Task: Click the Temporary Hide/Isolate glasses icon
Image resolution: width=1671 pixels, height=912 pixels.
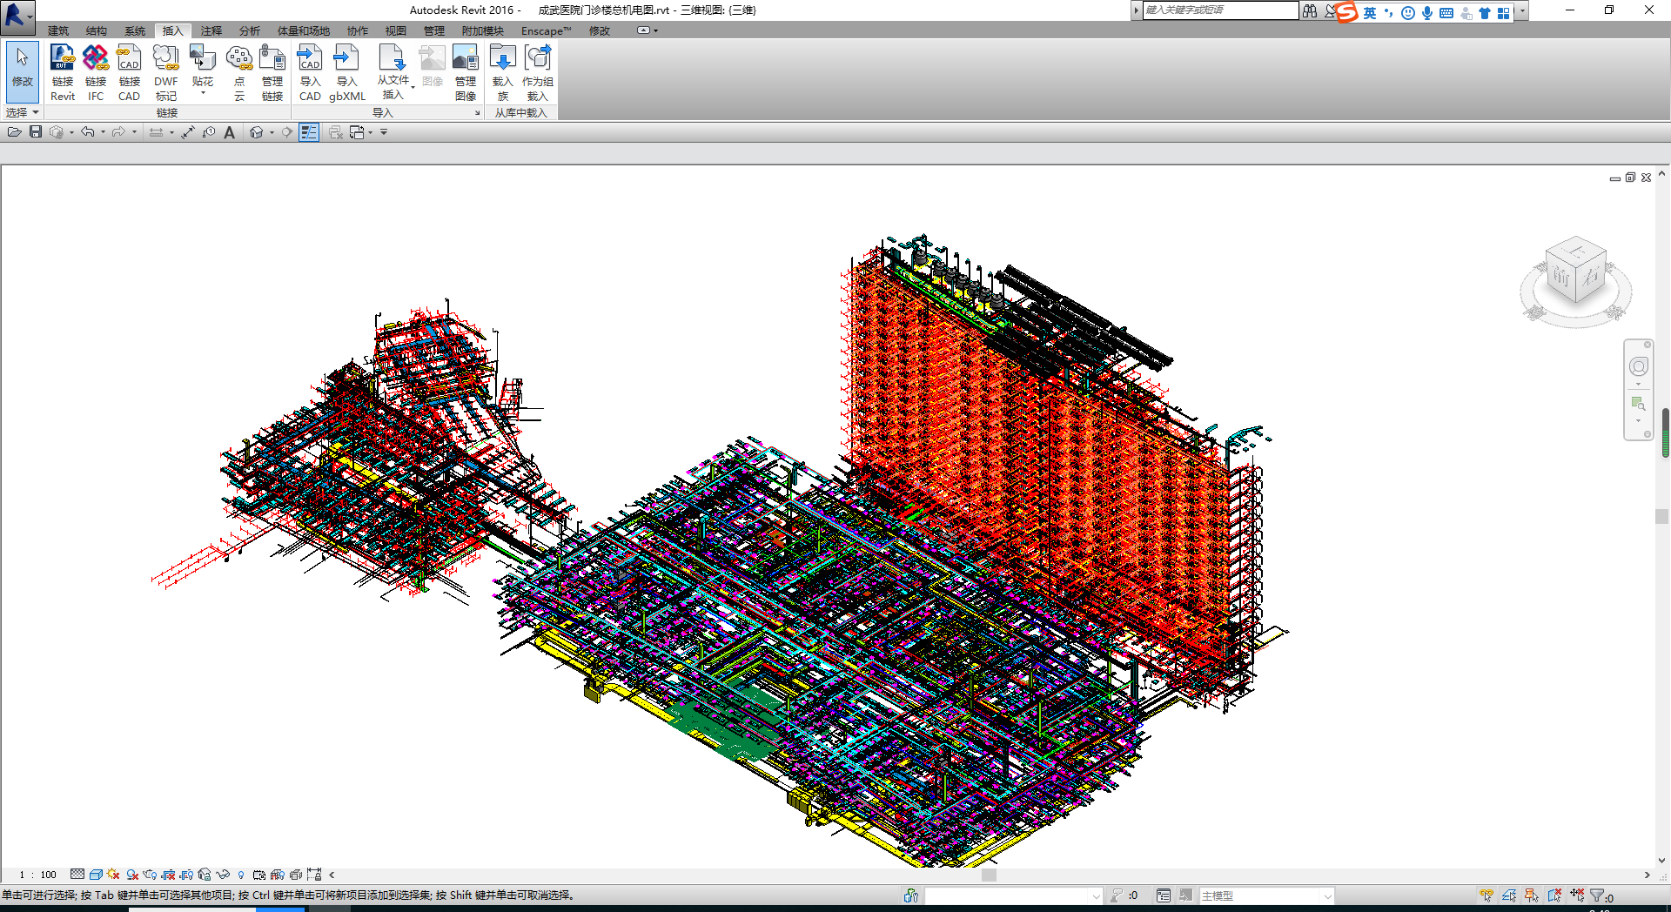Action: 223,875
